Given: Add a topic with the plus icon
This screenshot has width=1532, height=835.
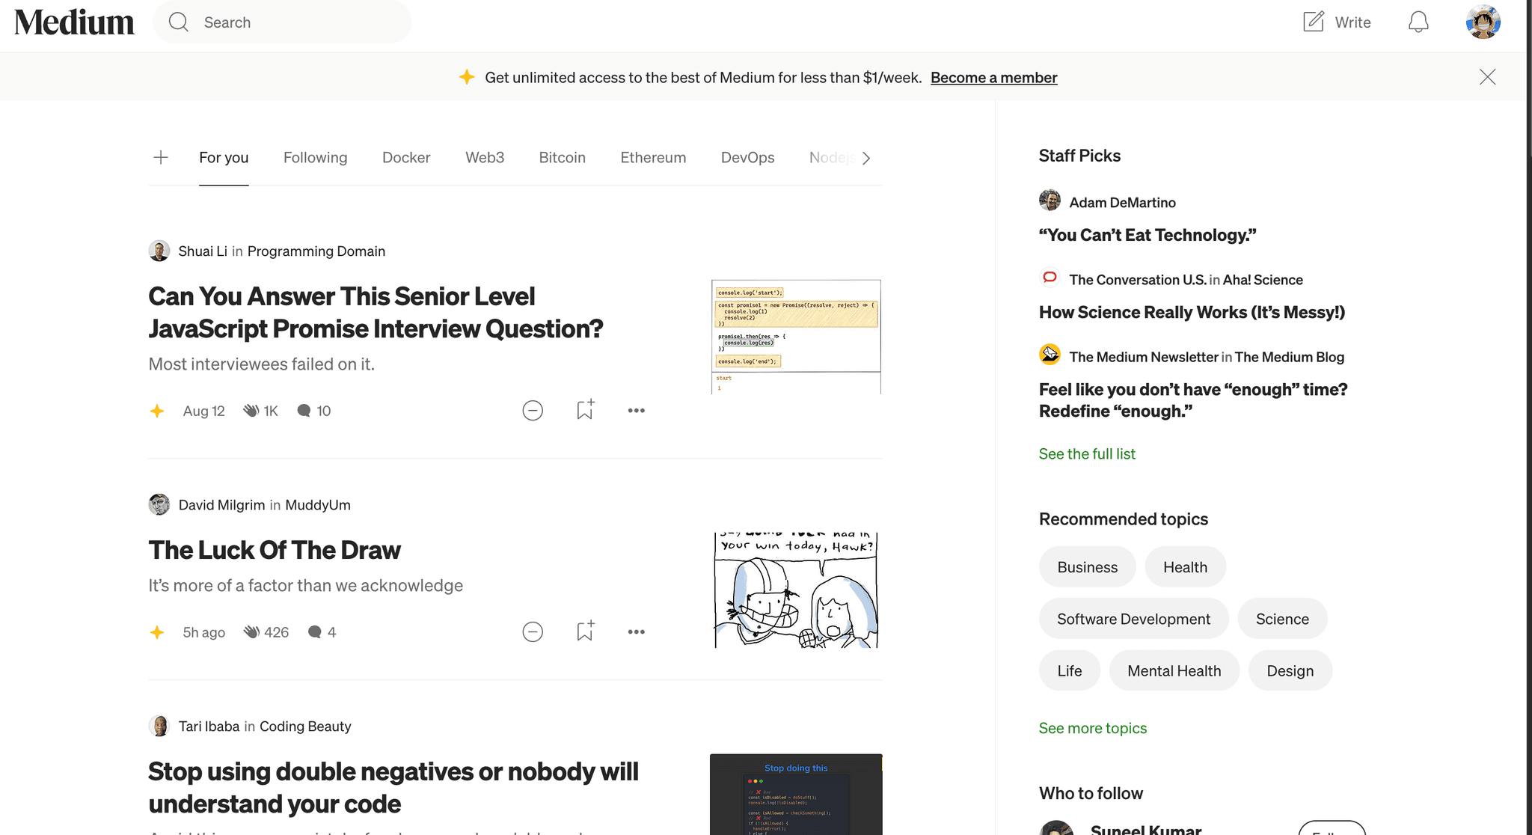Looking at the screenshot, I should pyautogui.click(x=161, y=157).
